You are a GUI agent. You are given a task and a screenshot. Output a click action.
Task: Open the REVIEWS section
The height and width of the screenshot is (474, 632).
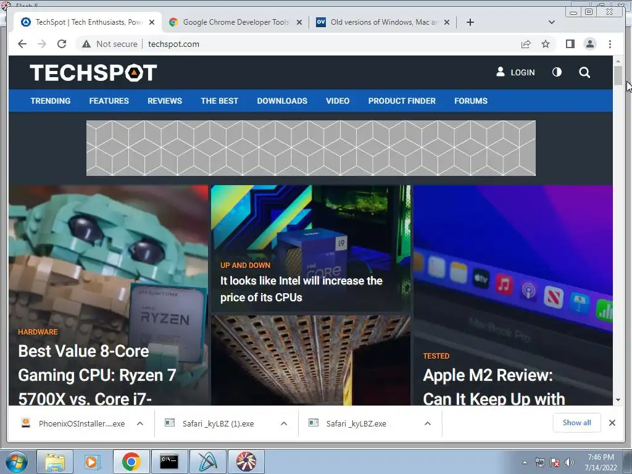(164, 101)
